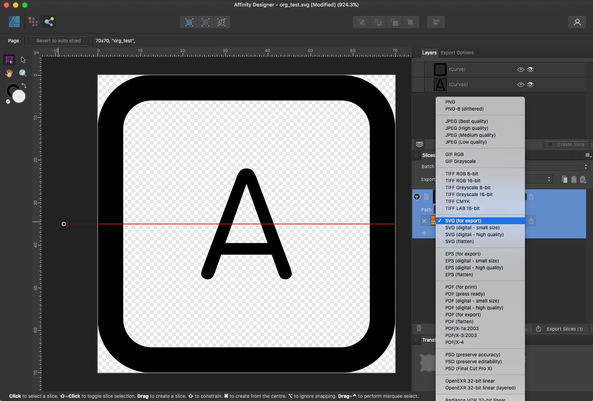Choose GIF Grayscale format
This screenshot has width=593, height=401.
(480, 162)
